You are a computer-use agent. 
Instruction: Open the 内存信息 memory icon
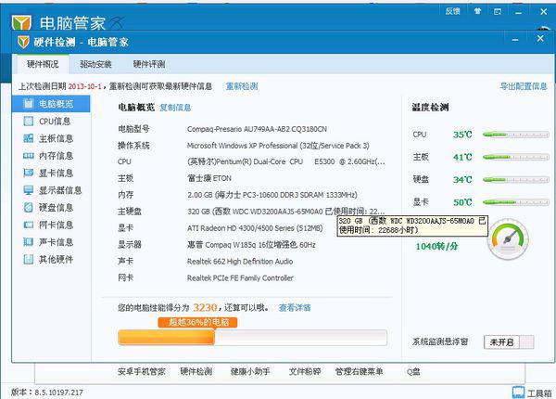coord(29,156)
